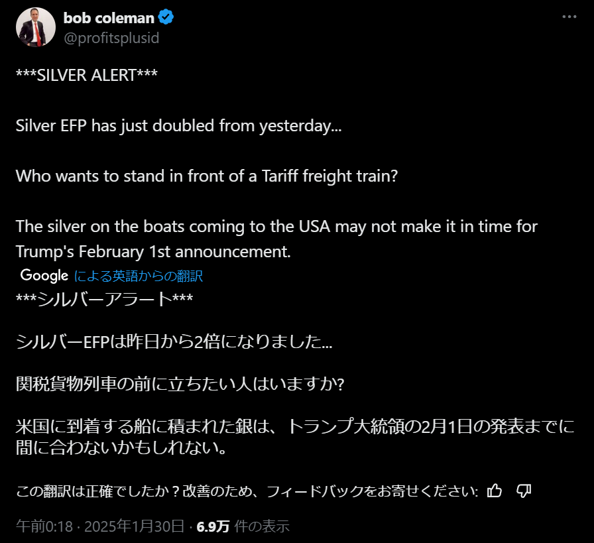This screenshot has height=543, width=594.
Task: Open the tweet's more options menu
Action: click(569, 18)
